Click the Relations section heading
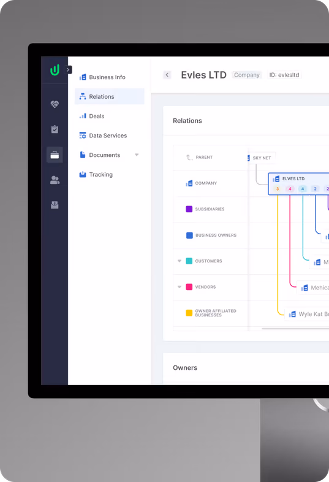 coord(187,121)
